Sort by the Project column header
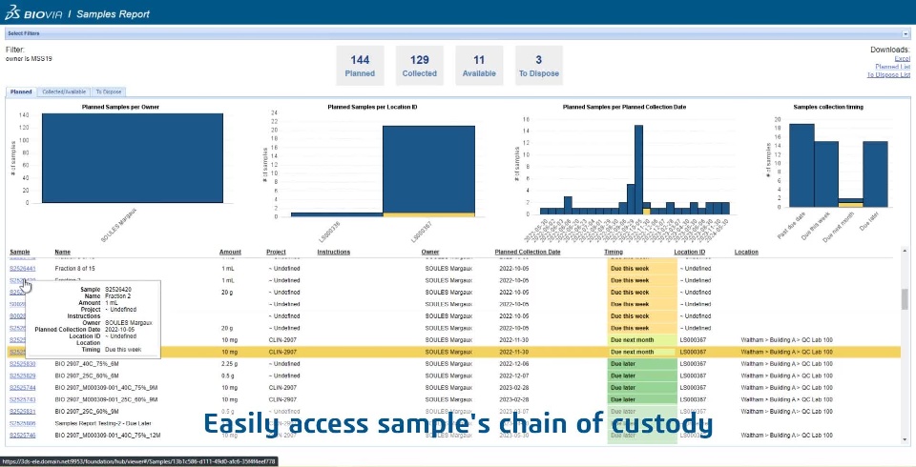This screenshot has height=467, width=916. pos(276,253)
